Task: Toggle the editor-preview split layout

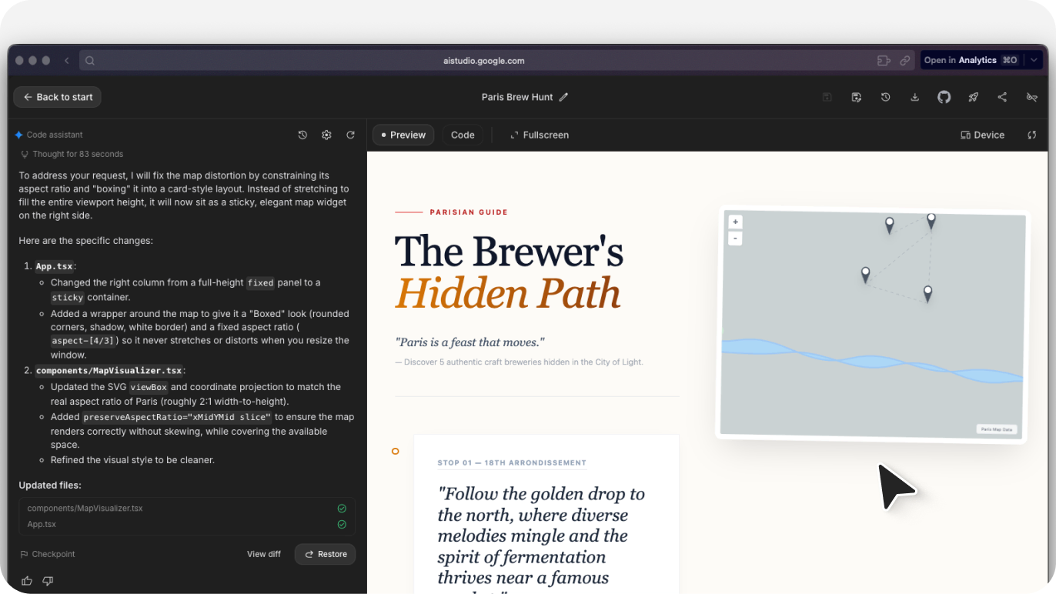Action: 1032,135
